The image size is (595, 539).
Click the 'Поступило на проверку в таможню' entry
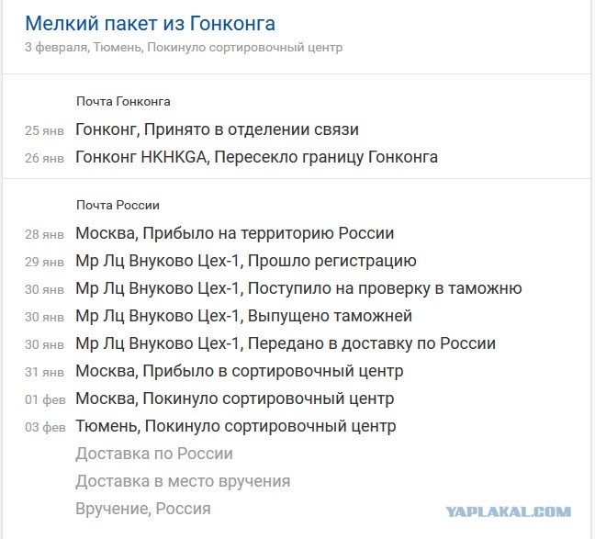tap(298, 288)
